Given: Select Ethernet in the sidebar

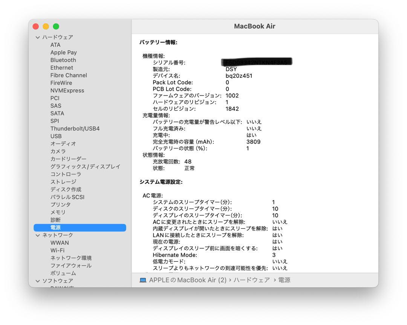Looking at the screenshot, I should [62, 68].
